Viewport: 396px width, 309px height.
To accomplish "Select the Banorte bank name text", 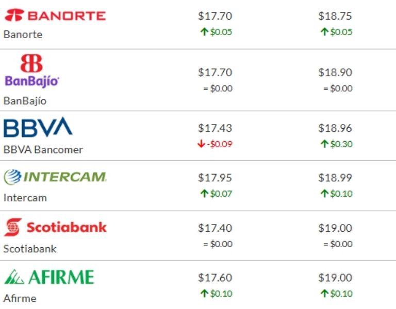I will (x=23, y=35).
